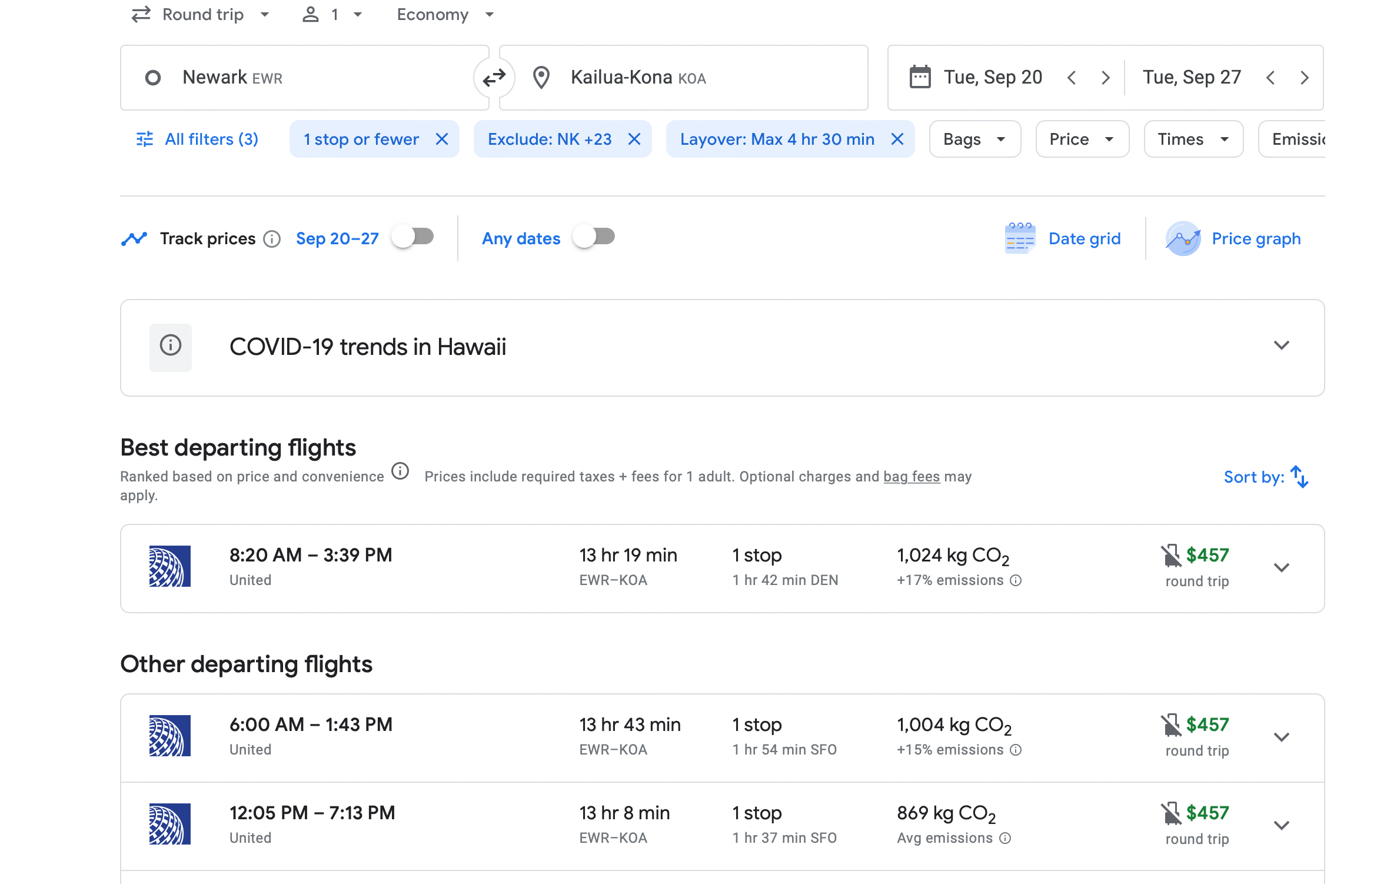Toggle Track prices for Sep 20–27
1397x884 pixels.
[414, 237]
